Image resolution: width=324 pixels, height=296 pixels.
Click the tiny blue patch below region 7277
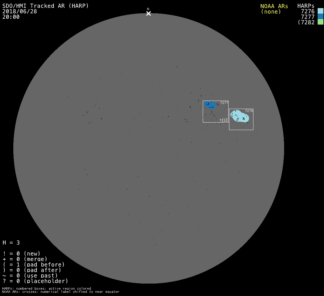(x=213, y=114)
